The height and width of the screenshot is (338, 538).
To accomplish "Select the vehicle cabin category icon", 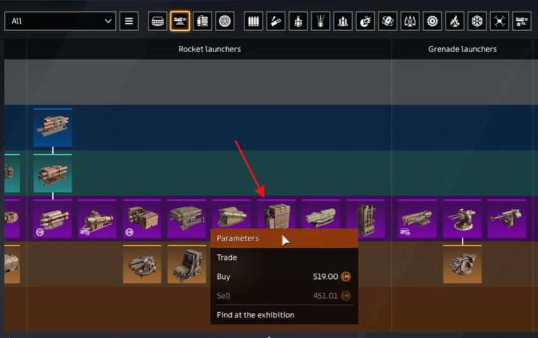I will [157, 21].
